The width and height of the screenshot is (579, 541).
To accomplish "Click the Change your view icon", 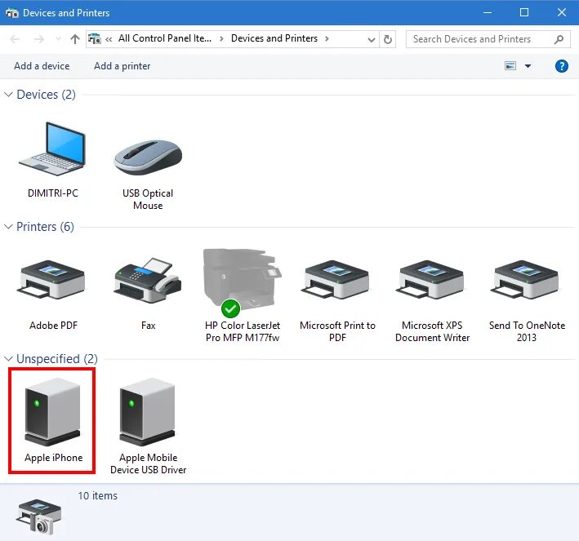I will click(x=510, y=66).
